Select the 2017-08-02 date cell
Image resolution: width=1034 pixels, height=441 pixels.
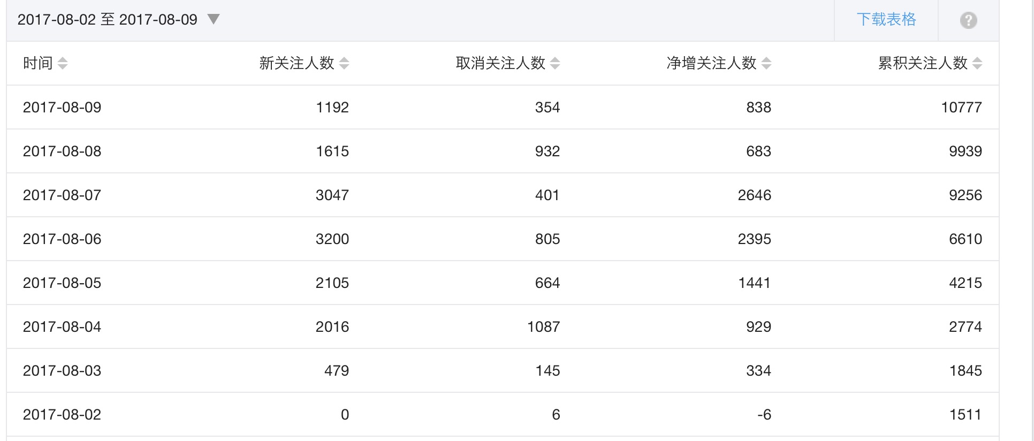[x=62, y=414]
